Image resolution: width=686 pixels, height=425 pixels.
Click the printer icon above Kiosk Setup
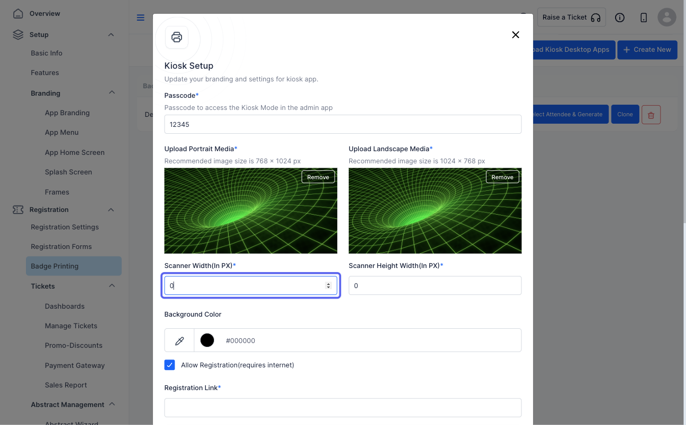[x=177, y=38]
